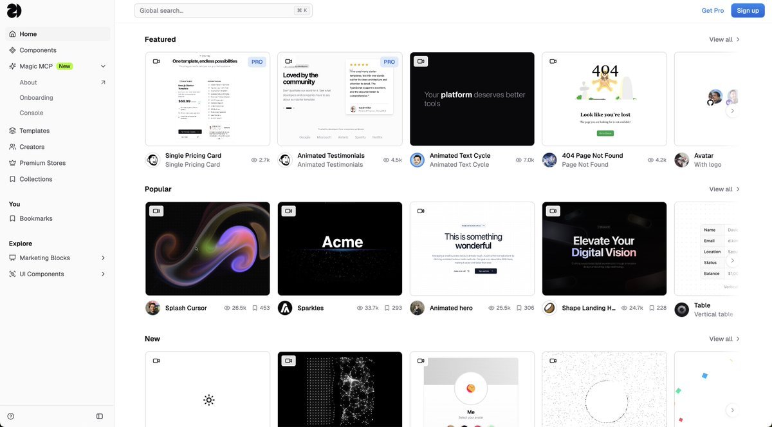View all Featured components
The image size is (772, 427).
click(724, 39)
